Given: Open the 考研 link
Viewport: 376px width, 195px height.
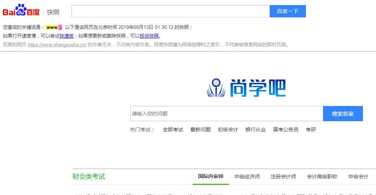Looking at the screenshot, I should coord(311,130).
